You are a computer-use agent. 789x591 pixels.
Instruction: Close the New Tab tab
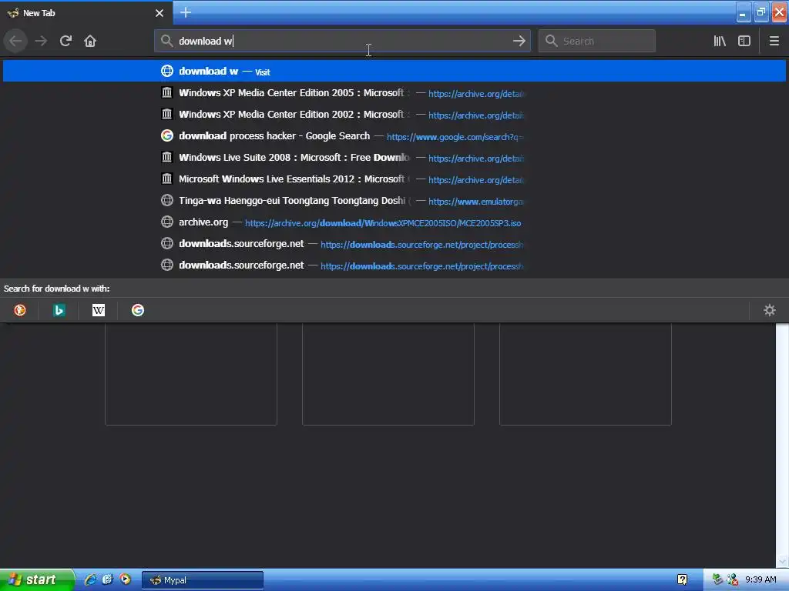[159, 13]
